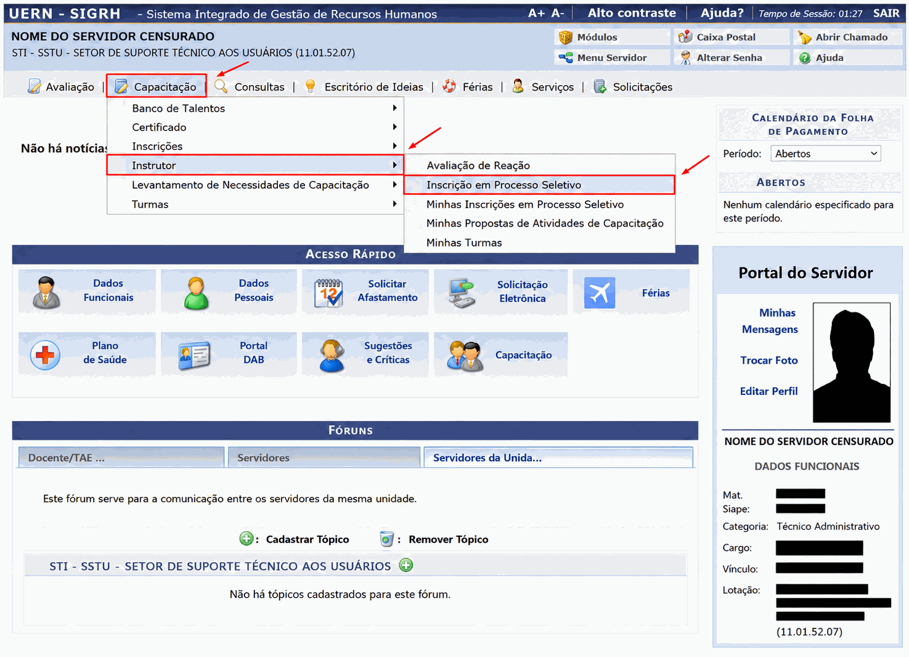Screen dimensions: 909x657
Task: Click the Plano de Saúde red cross icon
Action: 45,355
